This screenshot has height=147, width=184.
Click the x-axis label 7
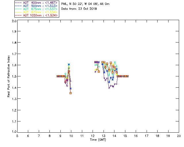tap(39, 136)
